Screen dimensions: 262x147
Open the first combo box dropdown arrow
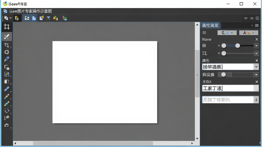(256, 67)
